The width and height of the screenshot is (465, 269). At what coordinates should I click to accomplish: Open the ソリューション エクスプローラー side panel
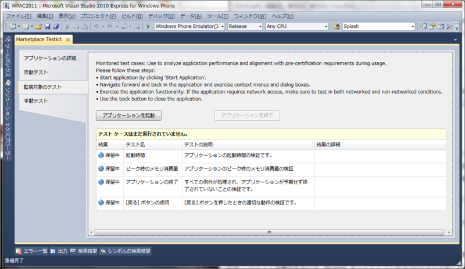[8, 120]
